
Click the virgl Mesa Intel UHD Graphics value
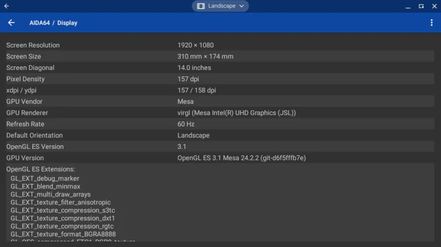(x=237, y=113)
